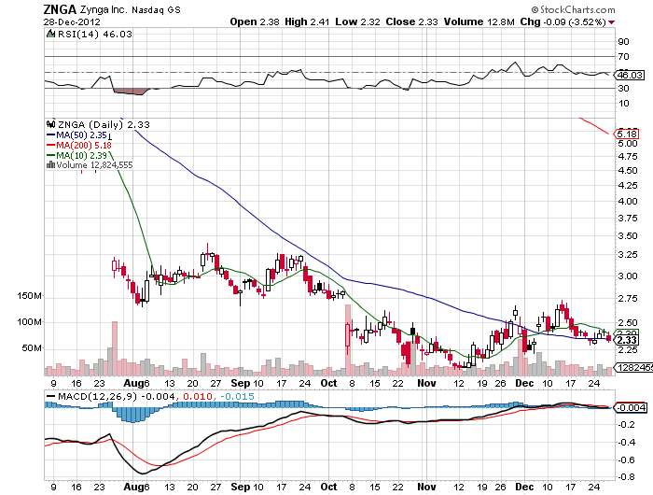Image resolution: width=653 pixels, height=495 pixels.
Task: Click the 3.00 price axis label
Action: coord(628,276)
